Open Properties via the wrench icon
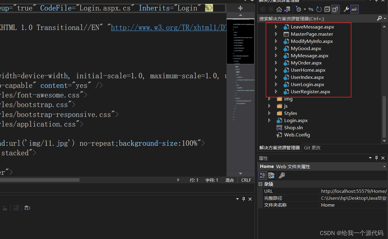The image size is (388, 239). (x=346, y=9)
